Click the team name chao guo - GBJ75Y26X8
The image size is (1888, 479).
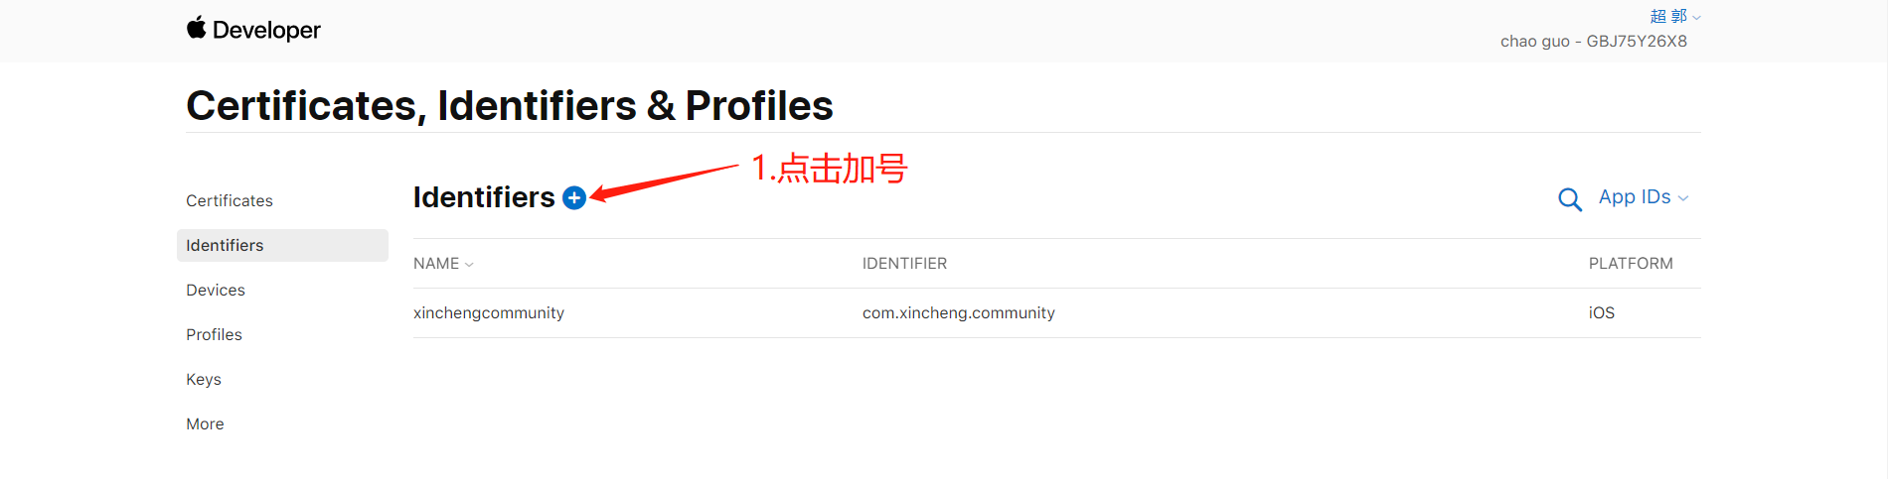tap(1594, 41)
